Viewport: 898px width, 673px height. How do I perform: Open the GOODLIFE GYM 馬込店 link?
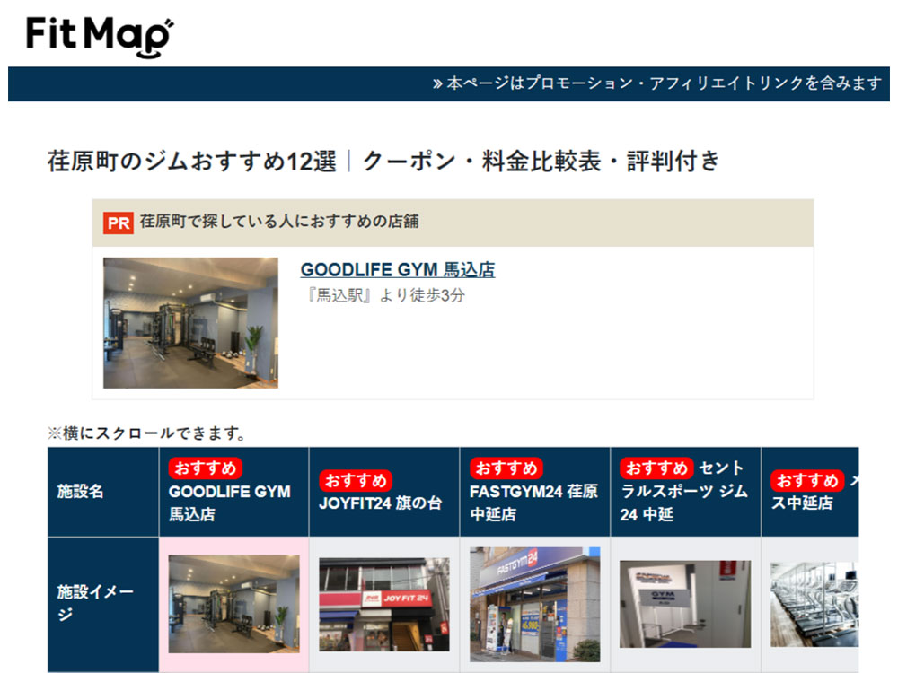point(397,270)
